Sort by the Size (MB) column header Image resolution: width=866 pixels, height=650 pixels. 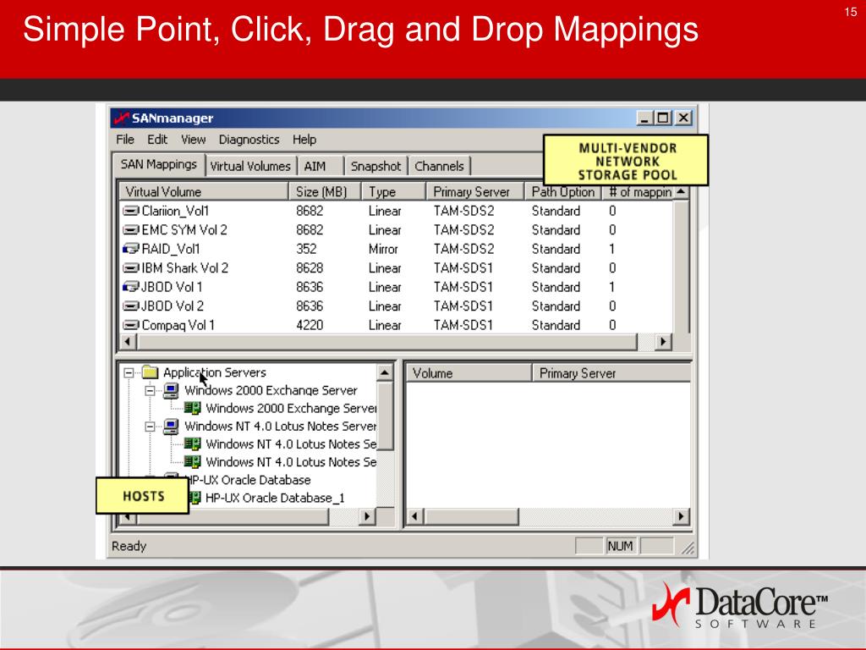(x=325, y=192)
